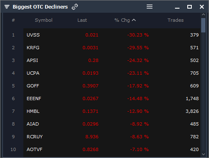Click the link chain icon

pyautogui.click(x=75, y=7)
